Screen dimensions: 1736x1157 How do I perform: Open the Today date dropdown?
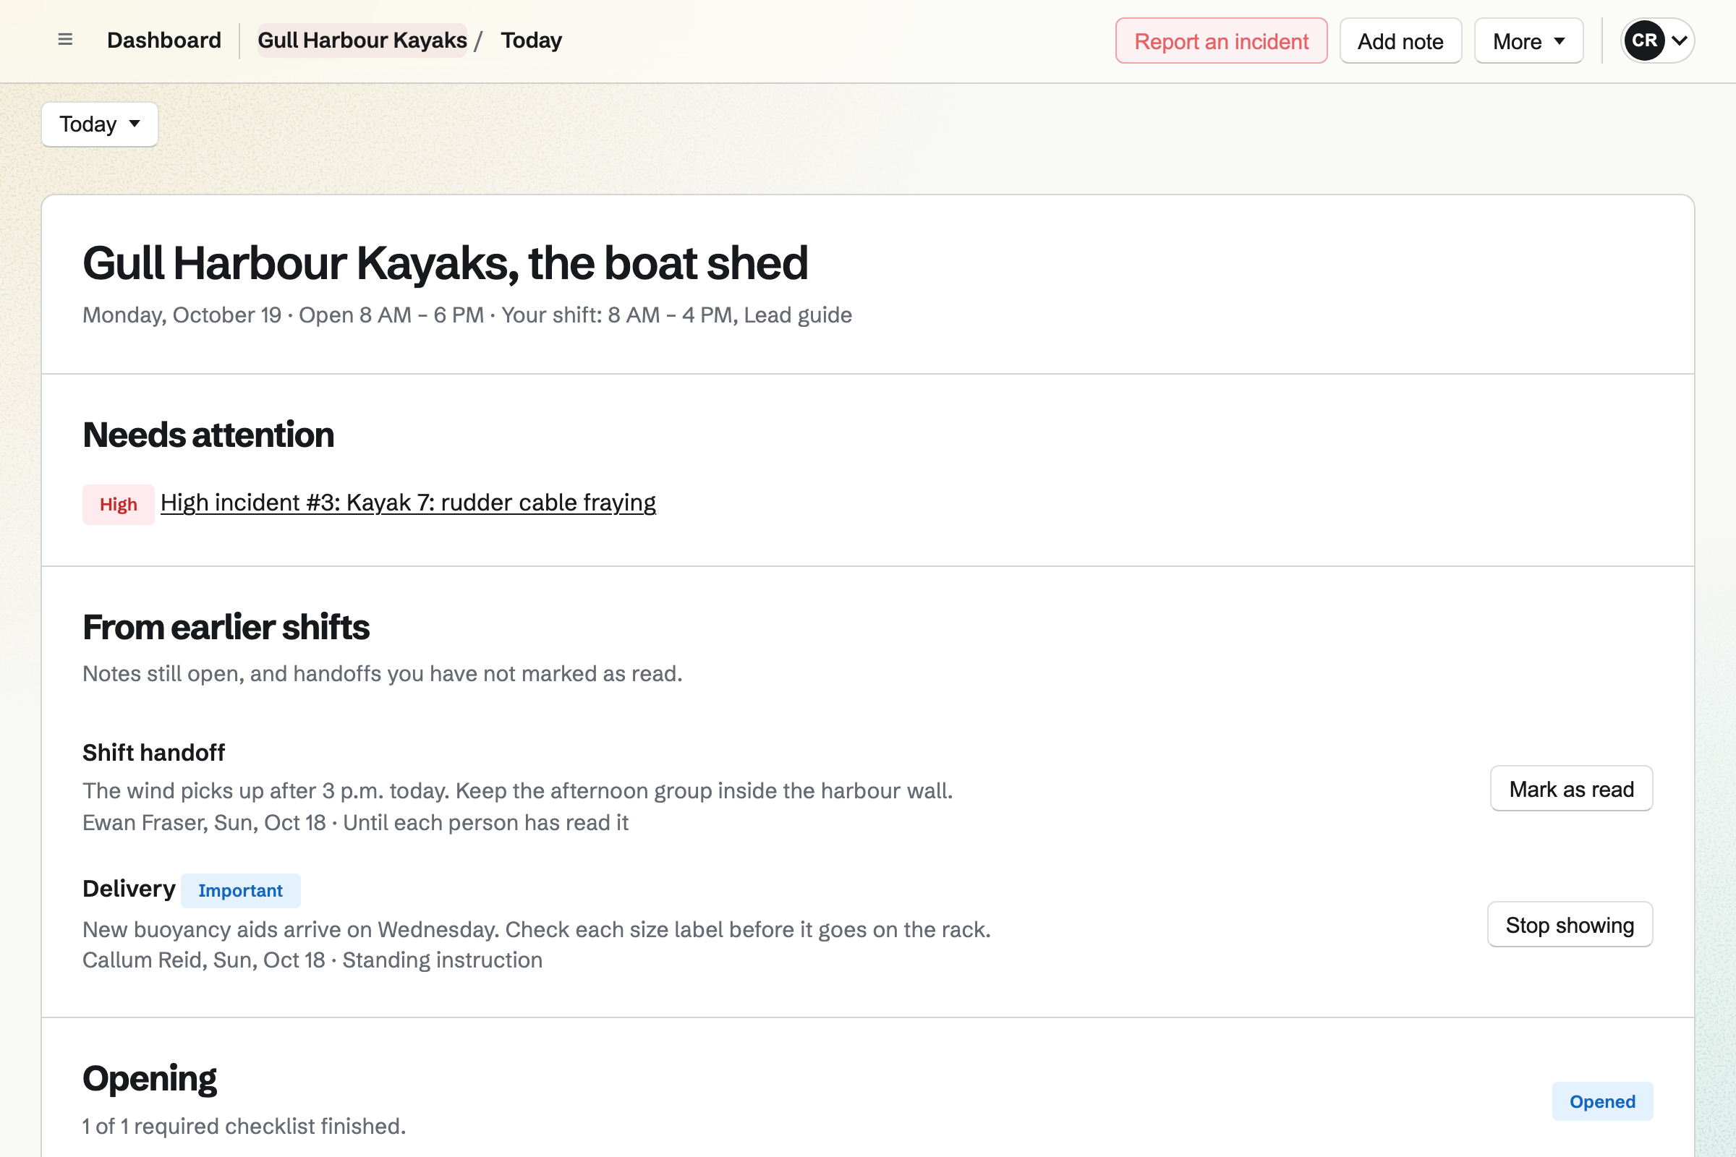[x=100, y=124]
